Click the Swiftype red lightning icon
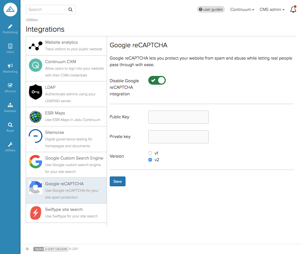 point(36,213)
